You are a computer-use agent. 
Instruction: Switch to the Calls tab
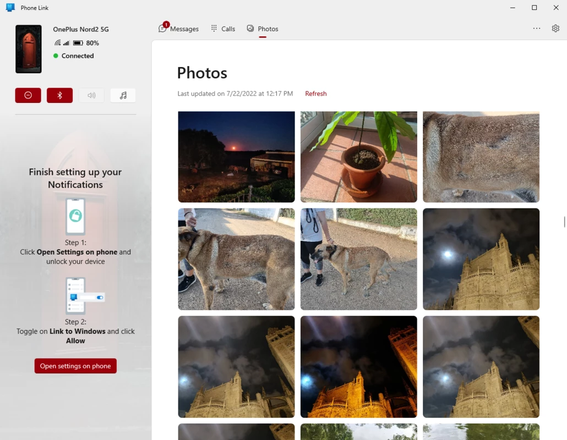coord(223,29)
